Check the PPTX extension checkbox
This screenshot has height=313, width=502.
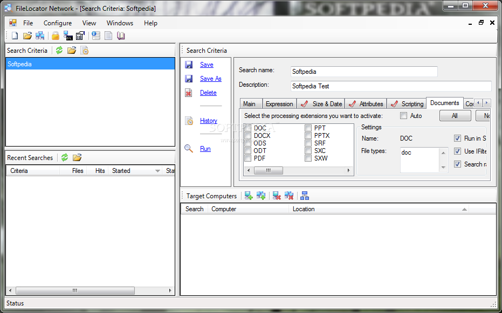pos(308,136)
